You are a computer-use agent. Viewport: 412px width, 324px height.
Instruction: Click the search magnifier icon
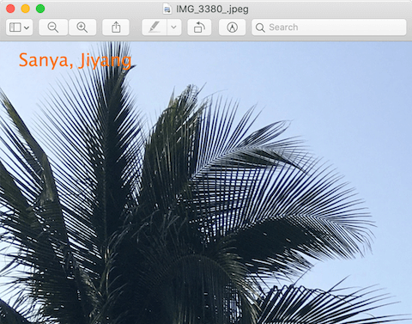pyautogui.click(x=260, y=28)
